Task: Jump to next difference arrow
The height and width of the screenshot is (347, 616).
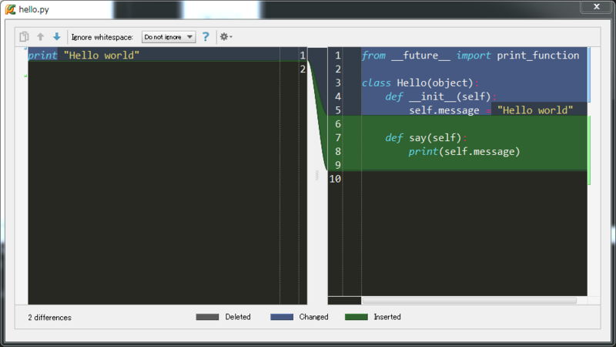Action: click(57, 36)
